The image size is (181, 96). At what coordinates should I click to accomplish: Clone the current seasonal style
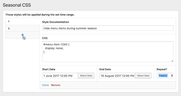coord(45,85)
